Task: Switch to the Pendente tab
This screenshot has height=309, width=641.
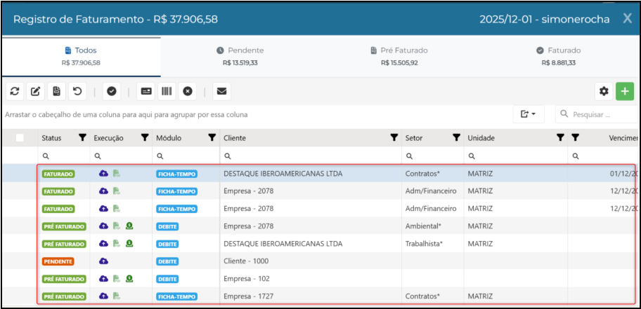Action: 240,56
